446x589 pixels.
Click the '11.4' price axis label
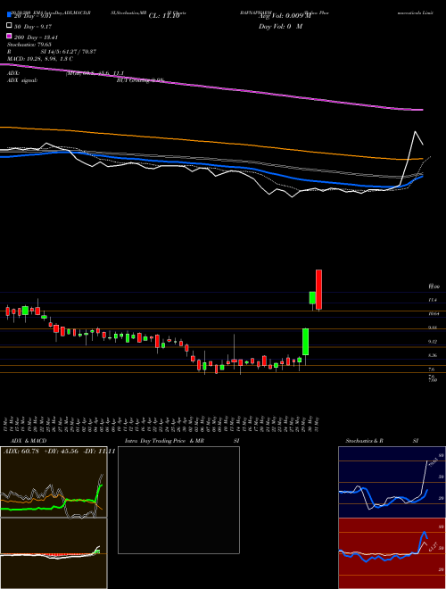(x=433, y=300)
